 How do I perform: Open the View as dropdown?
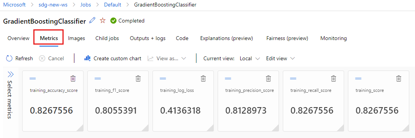point(167,58)
